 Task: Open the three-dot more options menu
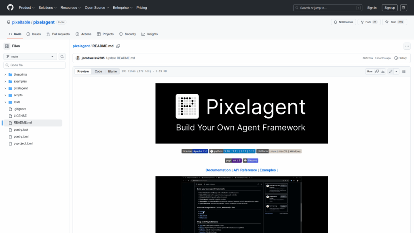[x=407, y=46]
